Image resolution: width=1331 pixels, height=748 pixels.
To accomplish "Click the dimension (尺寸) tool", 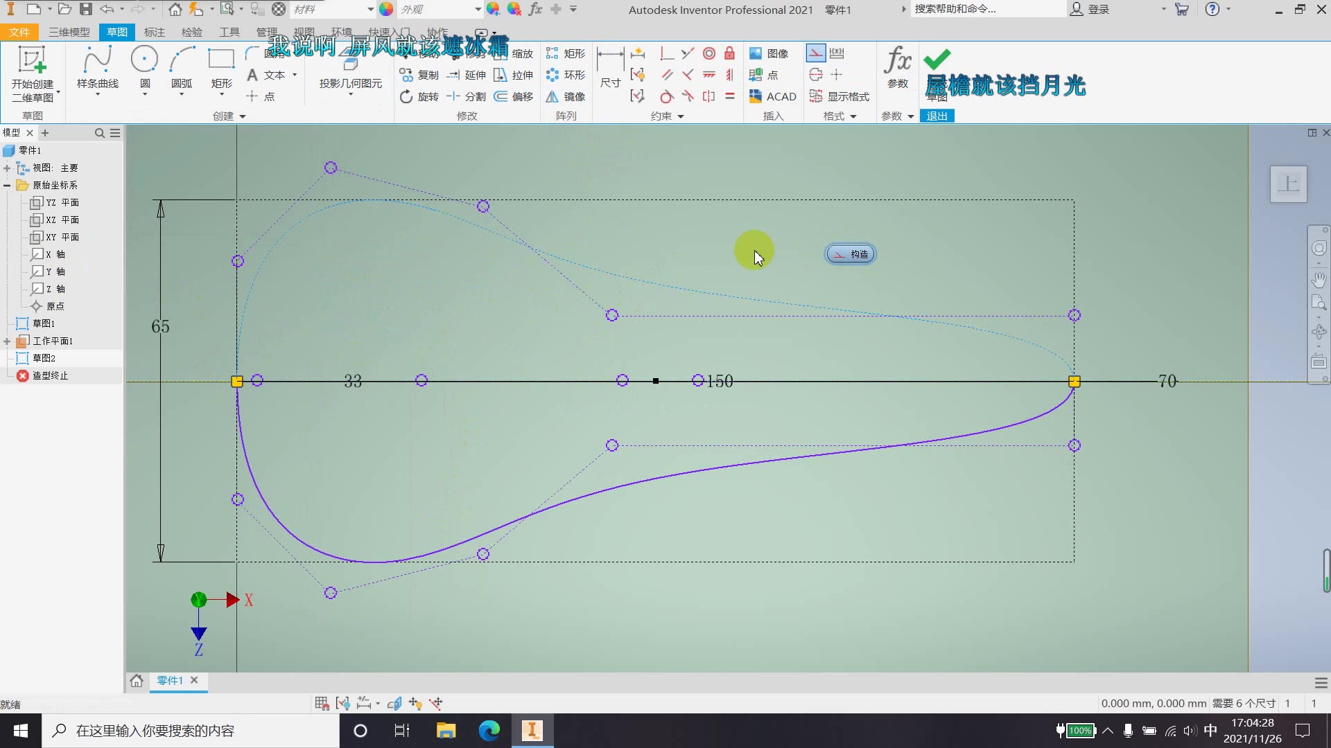I will coord(610,67).
